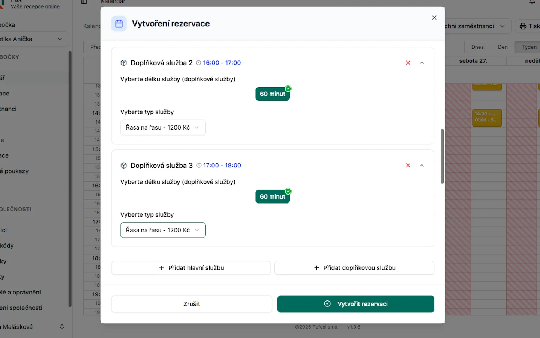Screen dimensions: 540x338
Task: Cancel the reservation with Zrušit
Action: tap(192, 304)
